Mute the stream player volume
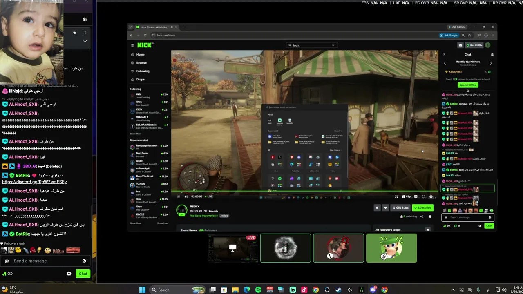The image size is (523, 294). (x=186, y=196)
